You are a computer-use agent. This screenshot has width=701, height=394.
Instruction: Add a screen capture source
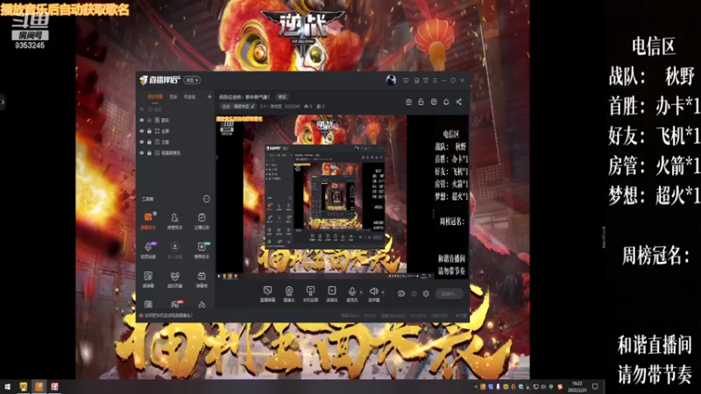point(267,294)
